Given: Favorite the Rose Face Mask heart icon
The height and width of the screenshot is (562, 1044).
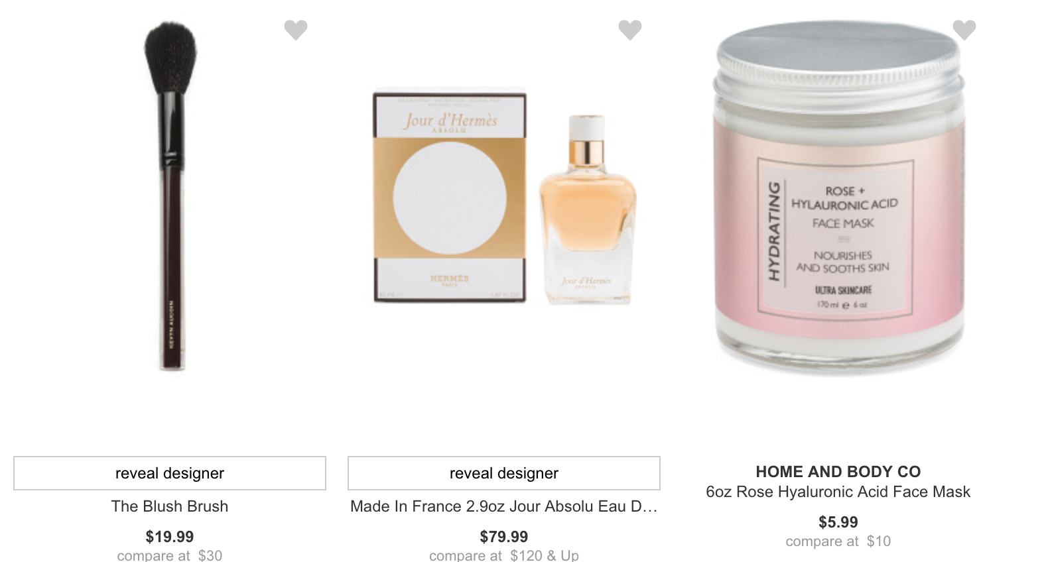Looking at the screenshot, I should click(x=964, y=30).
